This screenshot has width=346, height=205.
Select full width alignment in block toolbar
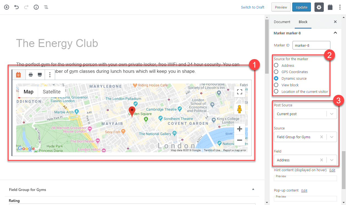click(40, 75)
